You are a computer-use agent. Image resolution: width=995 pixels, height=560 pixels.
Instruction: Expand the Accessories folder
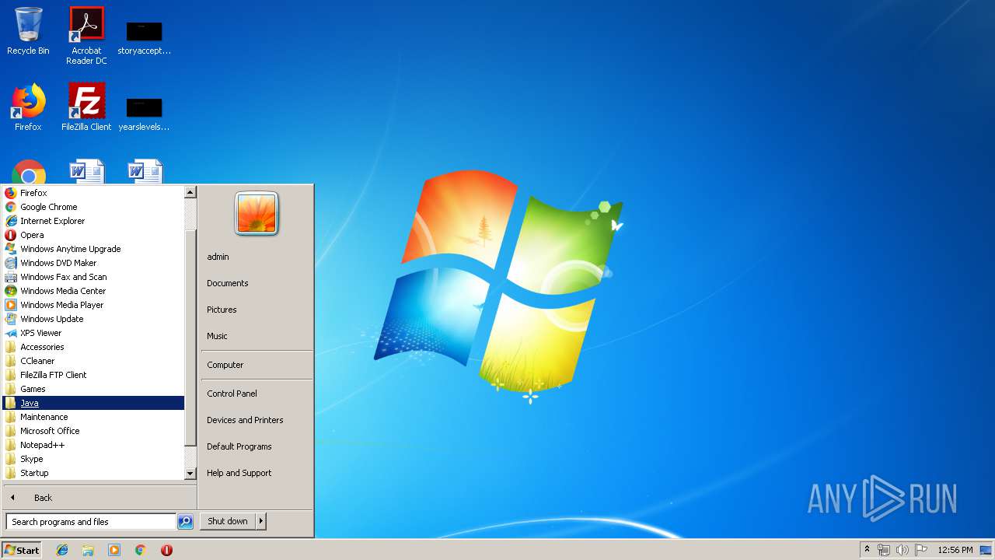click(93, 347)
